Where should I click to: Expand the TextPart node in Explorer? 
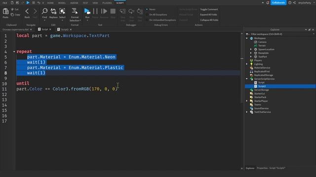point(251,57)
